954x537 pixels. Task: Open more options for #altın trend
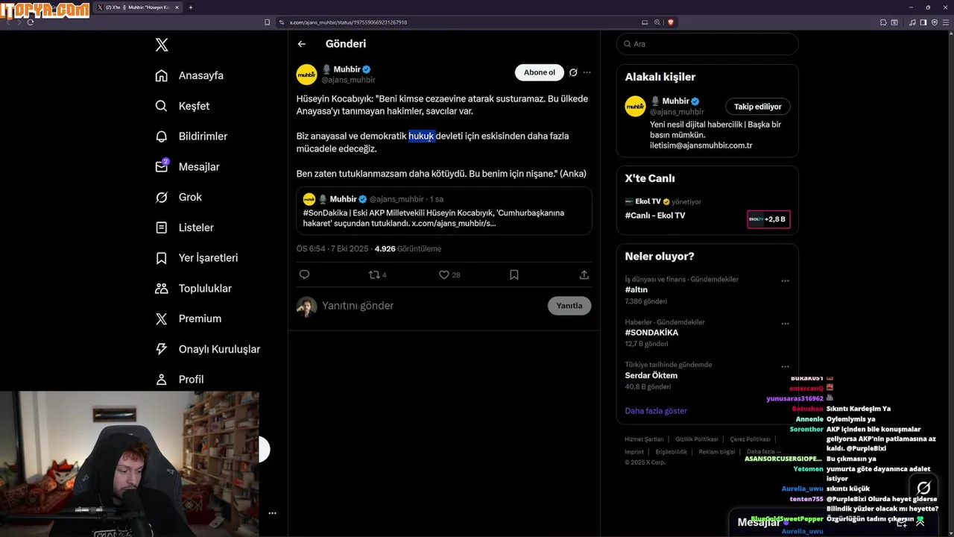click(x=785, y=281)
